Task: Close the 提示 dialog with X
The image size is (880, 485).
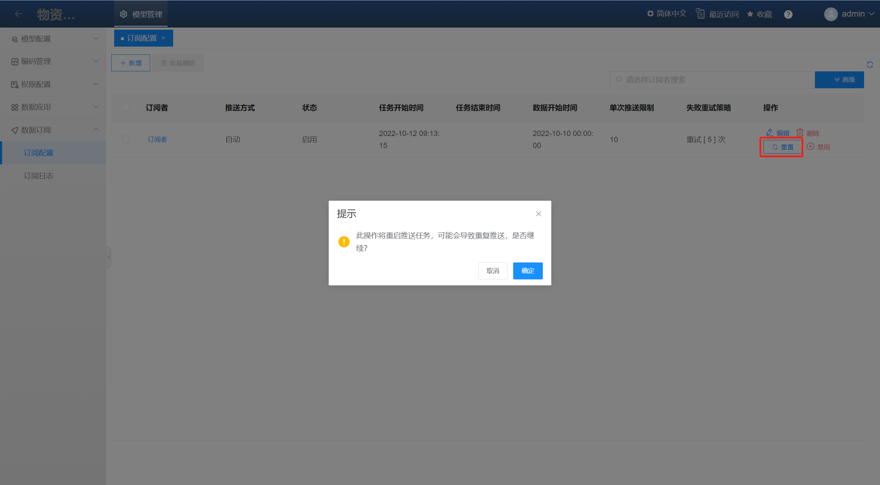Action: click(x=538, y=214)
